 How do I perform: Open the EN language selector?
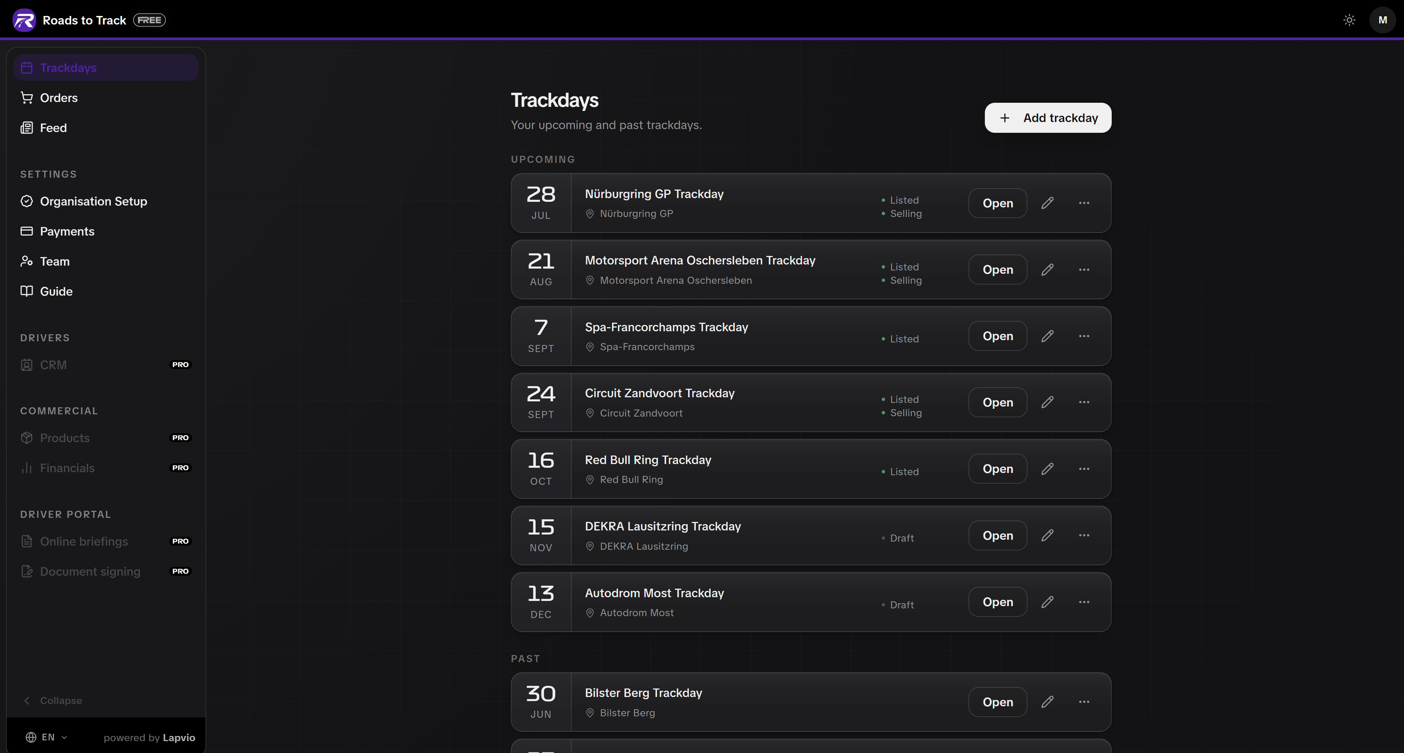point(46,737)
